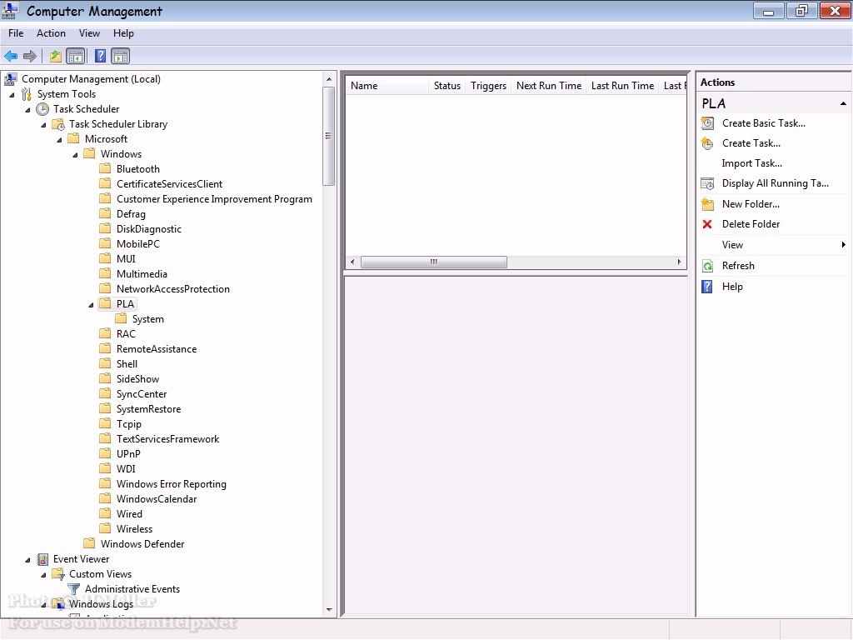The height and width of the screenshot is (640, 853).
Task: Click the New Folder star icon
Action: point(707,205)
